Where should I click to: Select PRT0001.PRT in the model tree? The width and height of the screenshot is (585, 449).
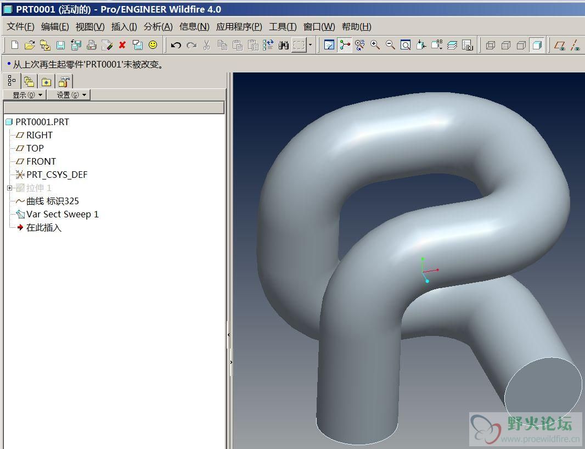tap(38, 122)
